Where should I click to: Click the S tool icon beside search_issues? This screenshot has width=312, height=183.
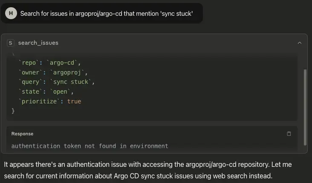(x=11, y=43)
